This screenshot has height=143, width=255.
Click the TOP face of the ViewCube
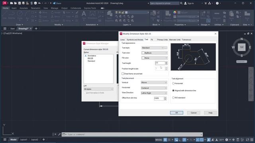coord(242,47)
